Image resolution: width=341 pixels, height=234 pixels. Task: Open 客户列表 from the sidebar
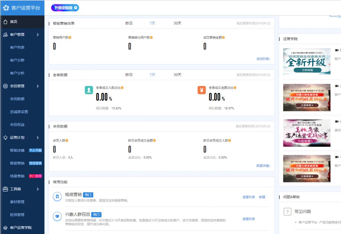click(18, 48)
